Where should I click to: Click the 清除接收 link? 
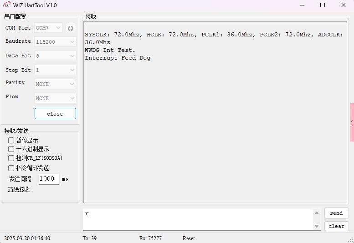click(19, 189)
